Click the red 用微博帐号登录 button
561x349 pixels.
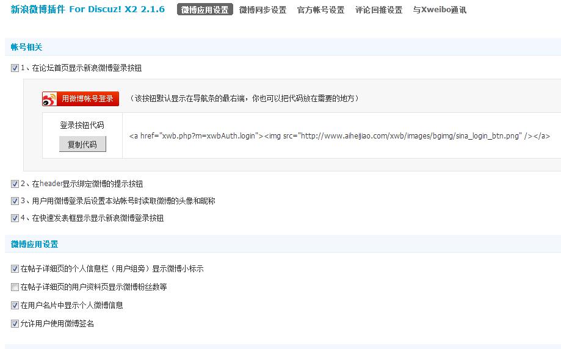(81, 99)
